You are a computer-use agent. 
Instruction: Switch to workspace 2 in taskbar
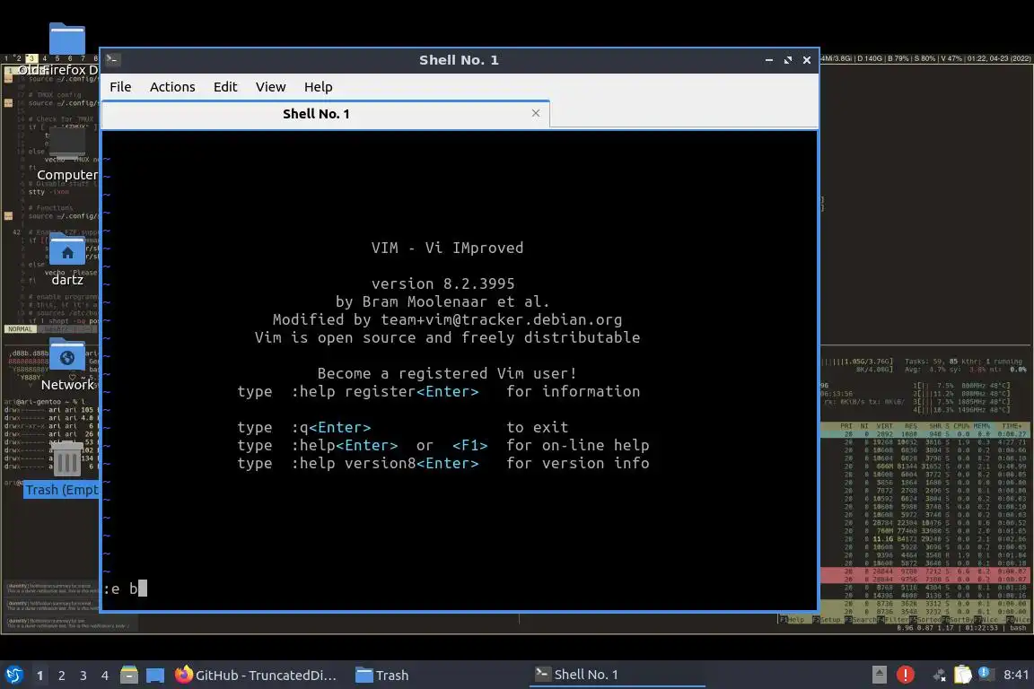coord(61,676)
